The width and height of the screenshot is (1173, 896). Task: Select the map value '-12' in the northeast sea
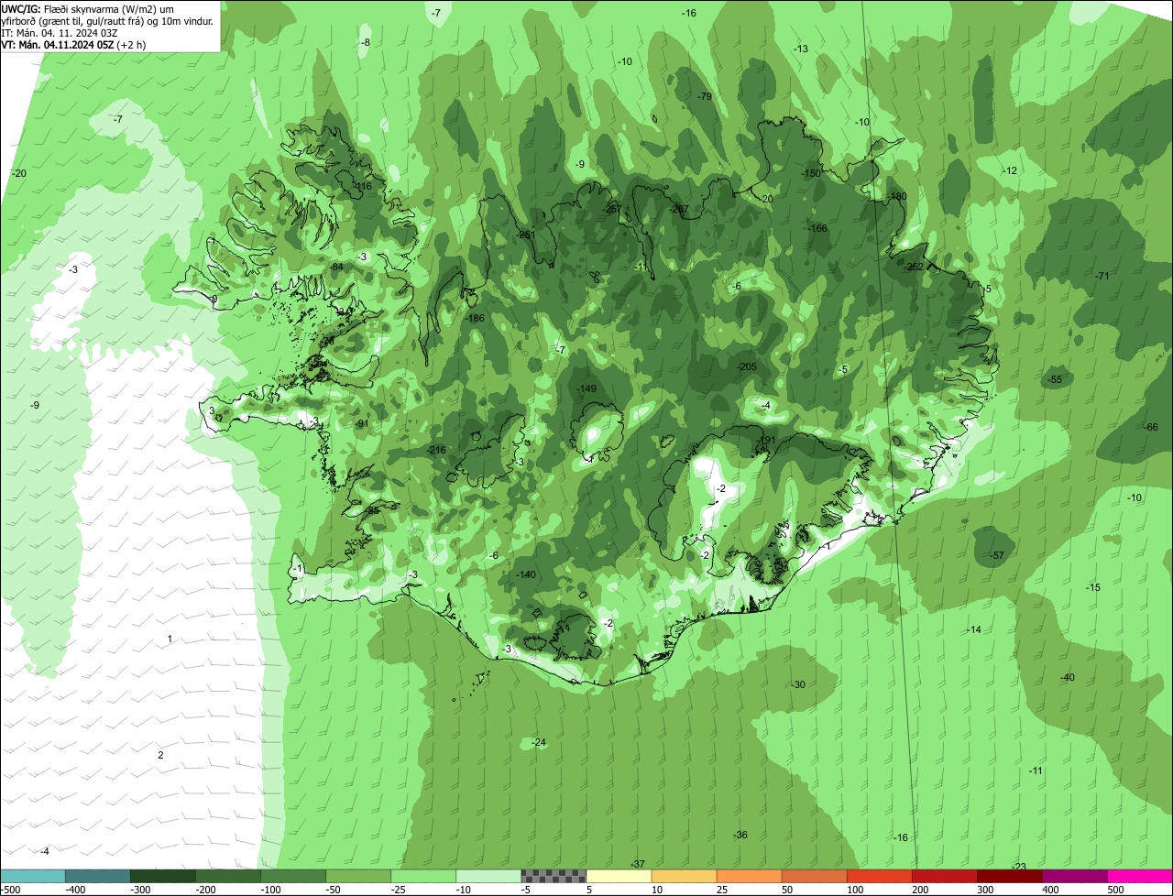click(1010, 170)
